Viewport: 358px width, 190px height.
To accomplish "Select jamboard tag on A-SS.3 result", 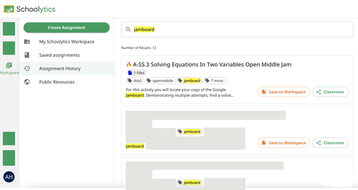I will pyautogui.click(x=189, y=81).
